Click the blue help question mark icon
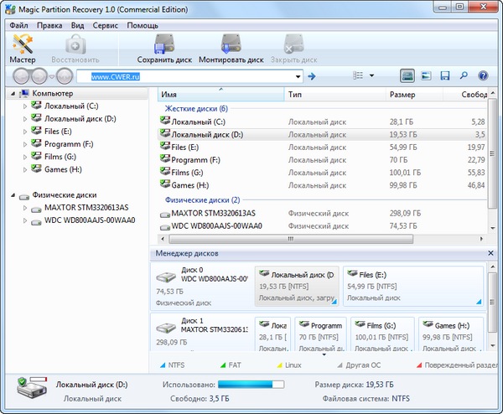 click(x=483, y=76)
